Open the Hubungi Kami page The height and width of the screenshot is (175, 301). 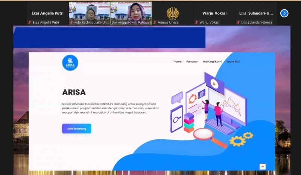click(x=213, y=61)
